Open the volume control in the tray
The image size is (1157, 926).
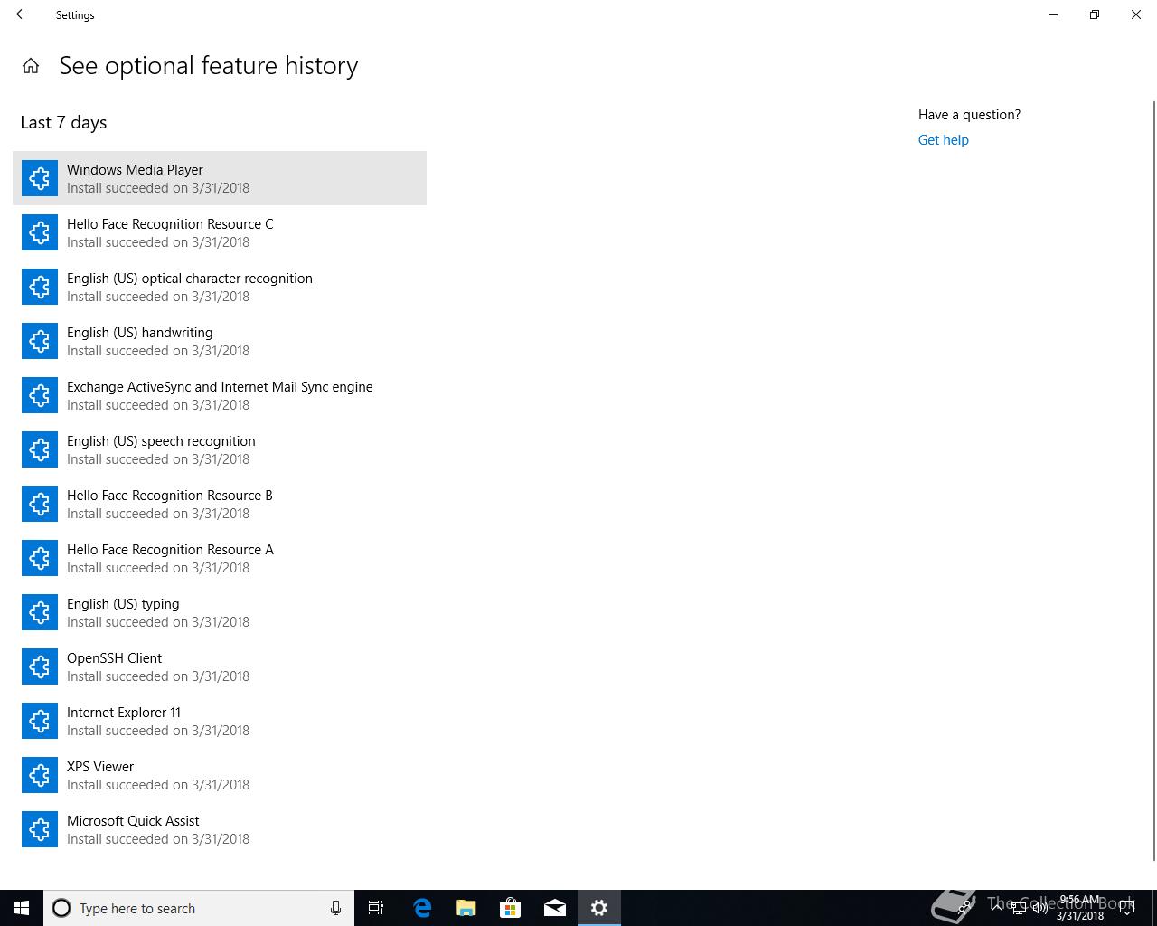click(1039, 908)
